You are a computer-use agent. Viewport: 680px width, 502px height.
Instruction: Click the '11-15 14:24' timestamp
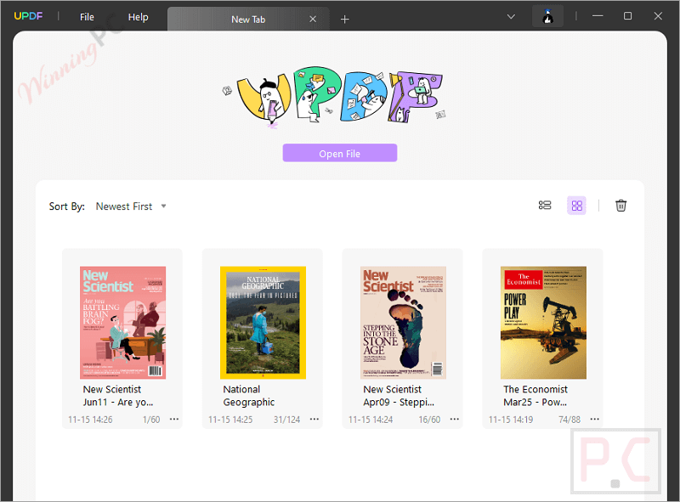click(371, 420)
